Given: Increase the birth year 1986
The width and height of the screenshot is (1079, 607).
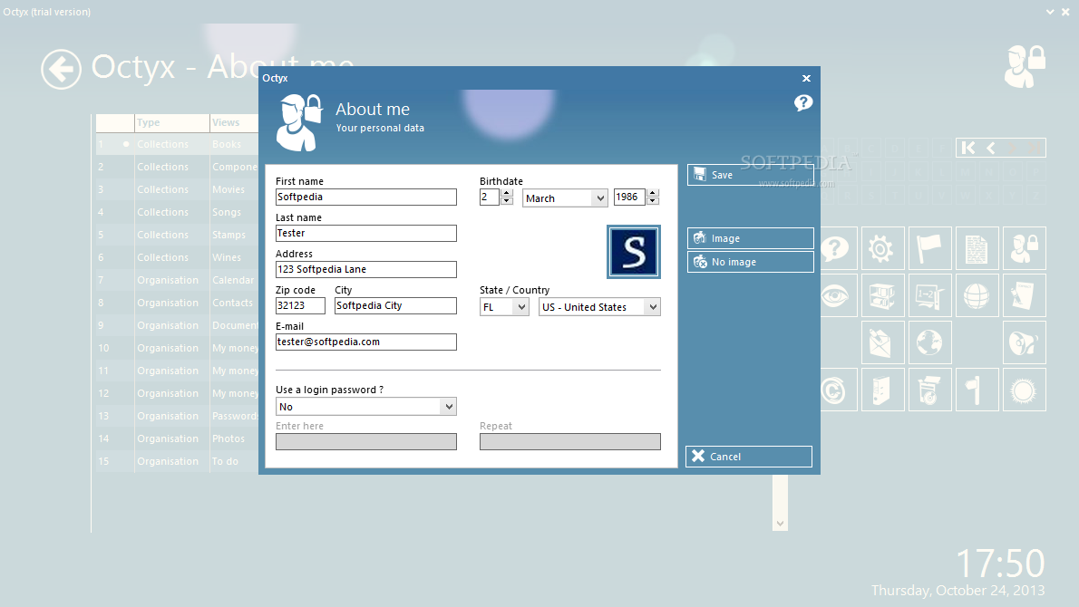Looking at the screenshot, I should click(x=653, y=193).
